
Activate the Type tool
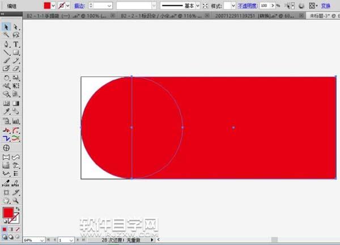pyautogui.click(x=16, y=44)
